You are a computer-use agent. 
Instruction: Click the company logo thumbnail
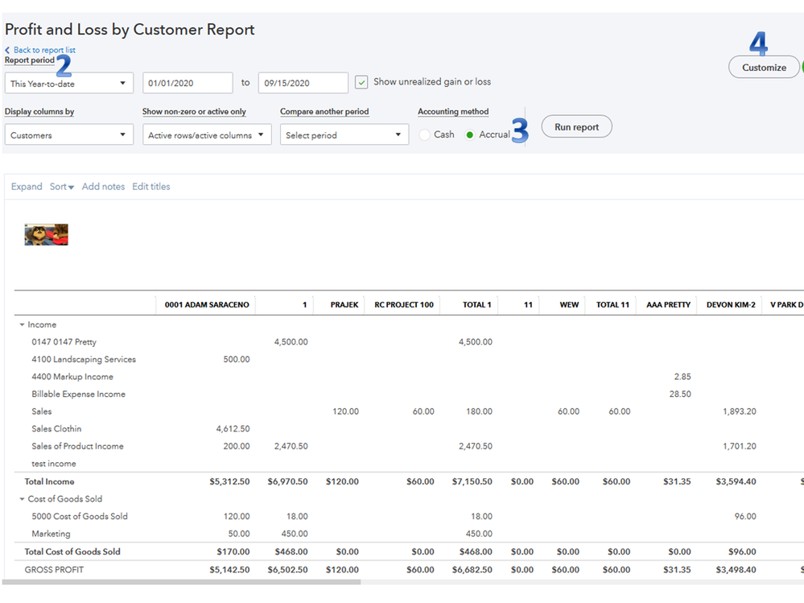pos(47,235)
